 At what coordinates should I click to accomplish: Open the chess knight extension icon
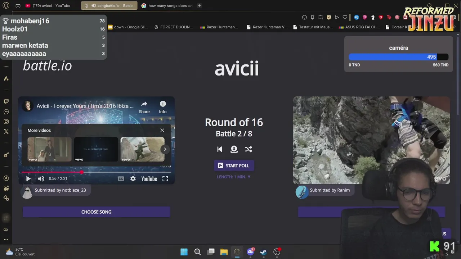[373, 17]
